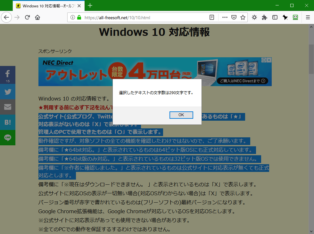Share page on Facebook
The image size is (314, 234).
click(8, 75)
